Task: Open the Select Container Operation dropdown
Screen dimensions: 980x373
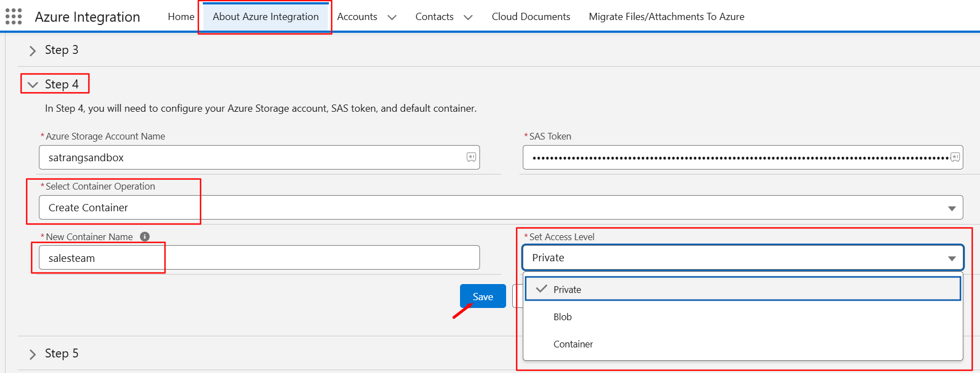Action: 501,207
